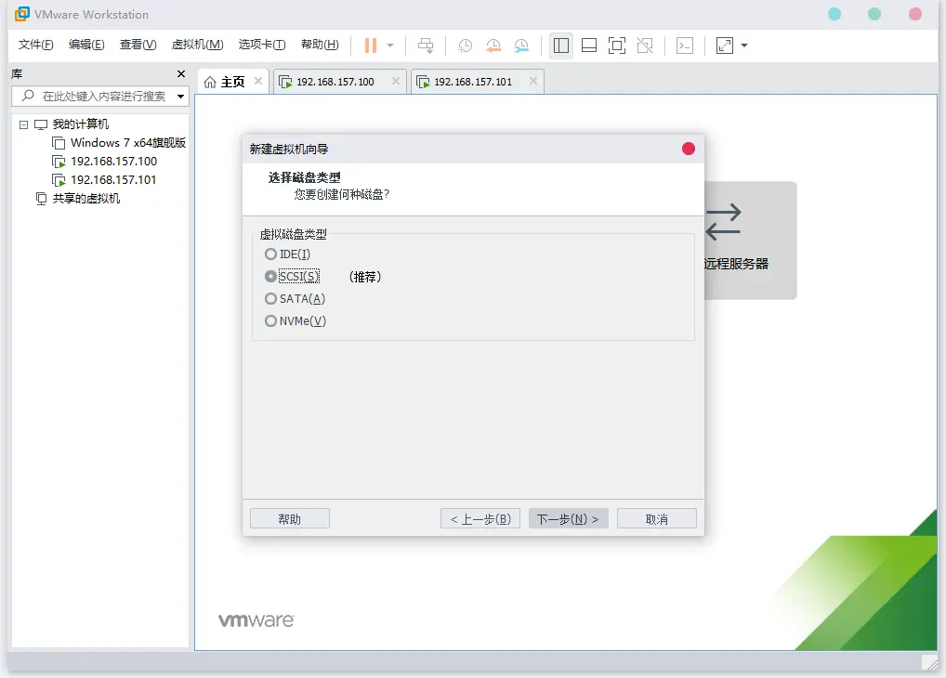Image resolution: width=946 pixels, height=678 pixels.
Task: Click the home icon on 主页 tab
Action: pos(210,82)
